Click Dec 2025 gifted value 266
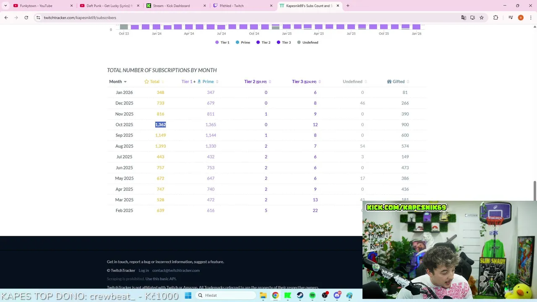This screenshot has height=302, width=537. 405,103
